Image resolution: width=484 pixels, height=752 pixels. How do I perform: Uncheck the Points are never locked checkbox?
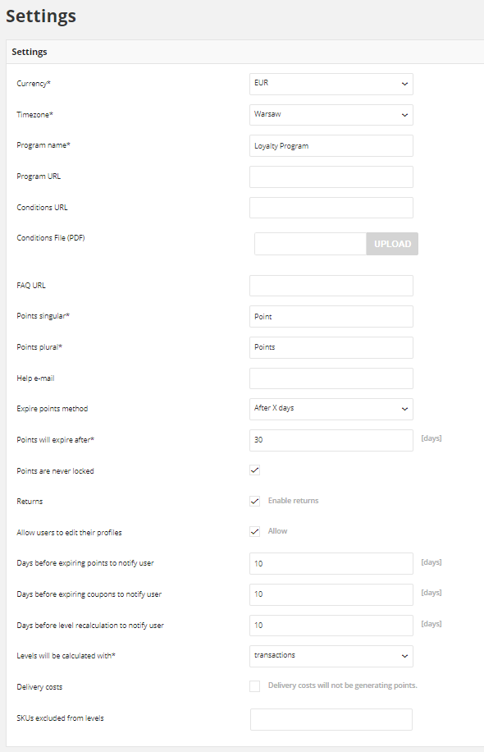click(255, 470)
